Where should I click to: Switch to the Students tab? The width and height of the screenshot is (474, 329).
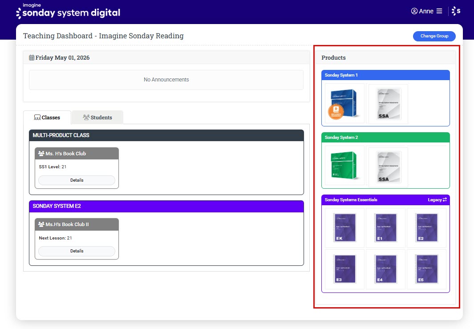click(x=97, y=118)
